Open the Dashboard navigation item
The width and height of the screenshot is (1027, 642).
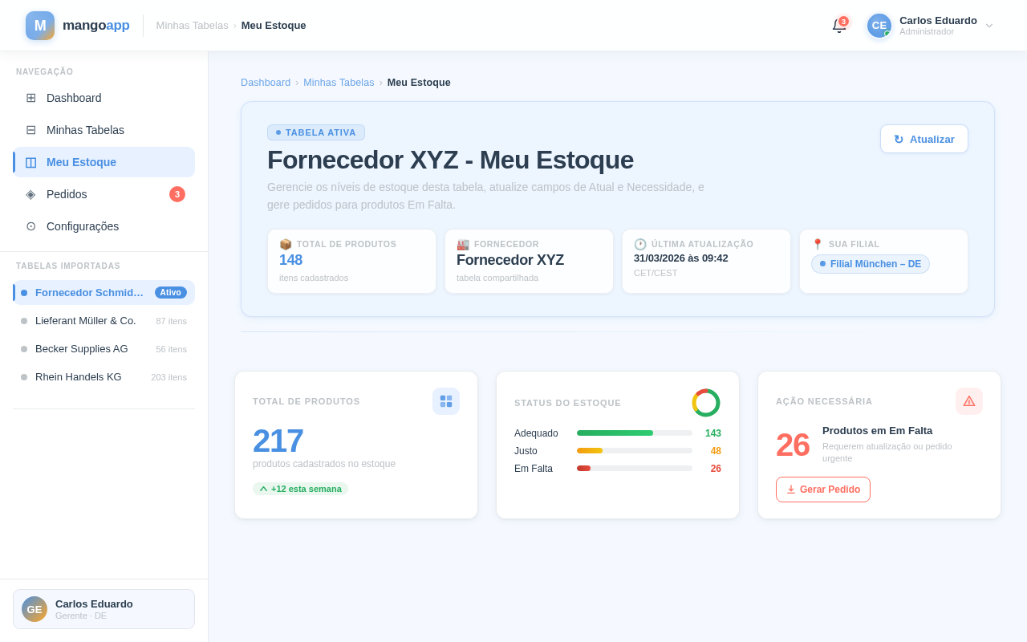coord(74,98)
